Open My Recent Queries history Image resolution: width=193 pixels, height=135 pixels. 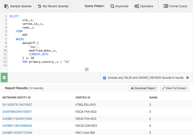(53, 6)
